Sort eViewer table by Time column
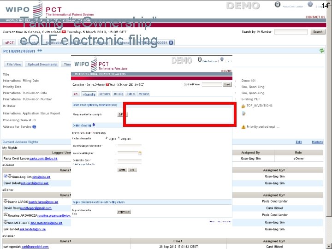 click(x=177, y=241)
